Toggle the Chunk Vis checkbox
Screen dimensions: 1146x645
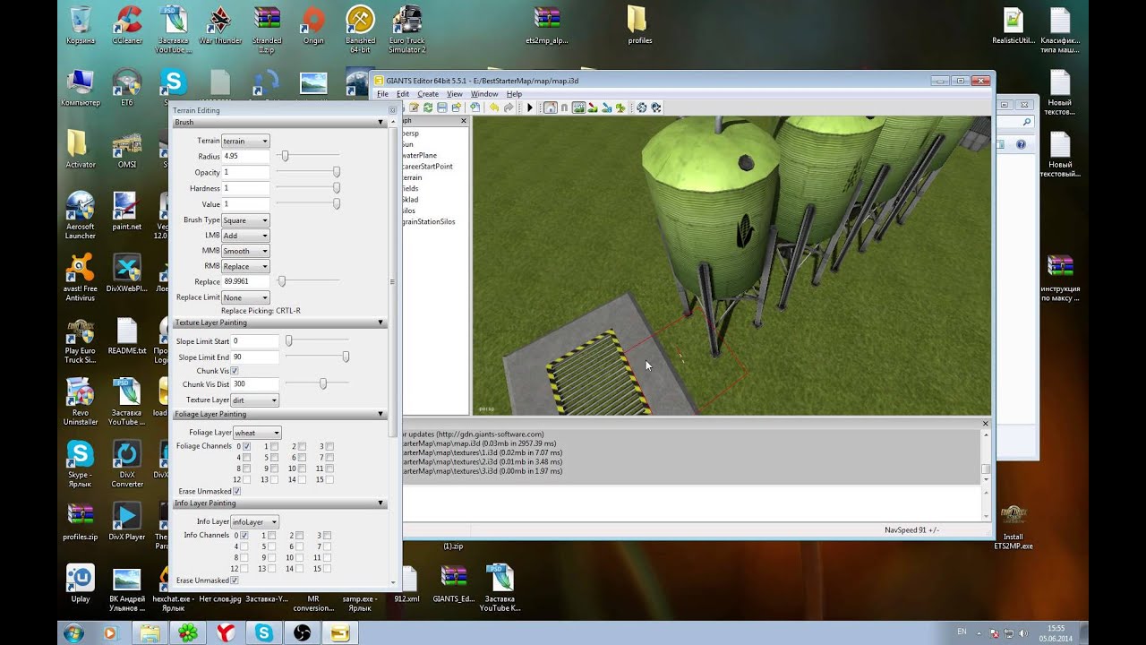(x=235, y=371)
